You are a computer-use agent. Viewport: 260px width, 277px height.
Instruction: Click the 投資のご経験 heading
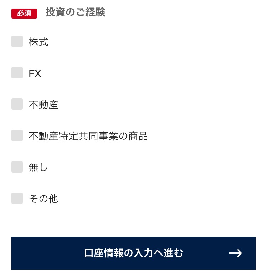[x=75, y=12]
